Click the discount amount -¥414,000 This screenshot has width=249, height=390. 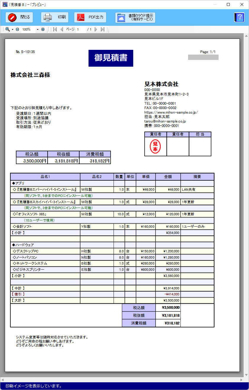coord(172,294)
